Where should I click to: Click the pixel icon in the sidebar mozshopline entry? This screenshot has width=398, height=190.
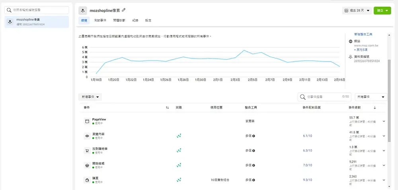click(10, 22)
